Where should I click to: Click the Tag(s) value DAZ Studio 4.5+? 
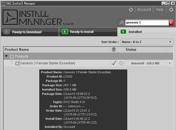click(x=75, y=102)
